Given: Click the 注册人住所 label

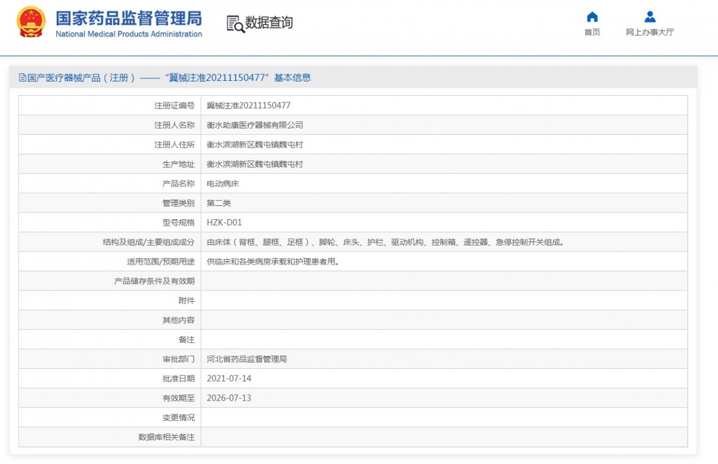Looking at the screenshot, I should pyautogui.click(x=174, y=145).
